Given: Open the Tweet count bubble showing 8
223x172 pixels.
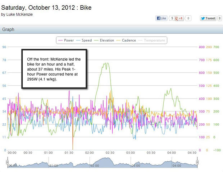Looking at the screenshot, I should [219, 18].
